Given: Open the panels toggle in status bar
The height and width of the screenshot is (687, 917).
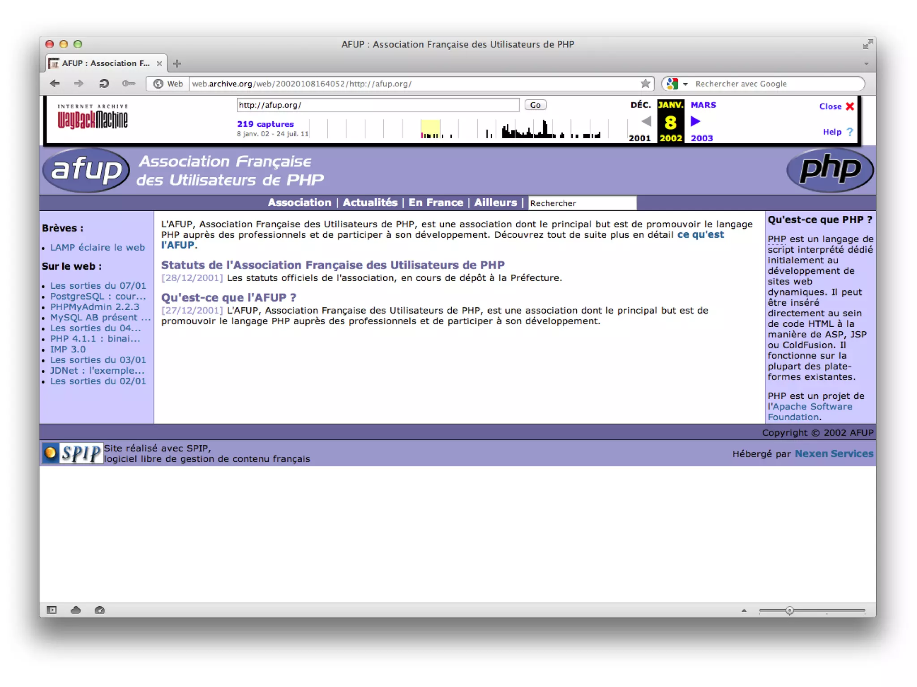Looking at the screenshot, I should coord(52,610).
